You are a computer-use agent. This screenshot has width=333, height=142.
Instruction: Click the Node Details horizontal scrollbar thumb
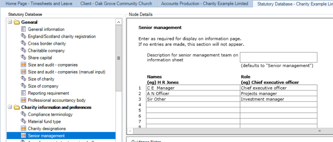(x=233, y=131)
